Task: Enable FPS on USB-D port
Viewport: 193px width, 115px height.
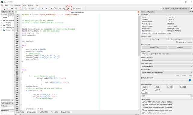Action: pyautogui.click(x=181, y=87)
